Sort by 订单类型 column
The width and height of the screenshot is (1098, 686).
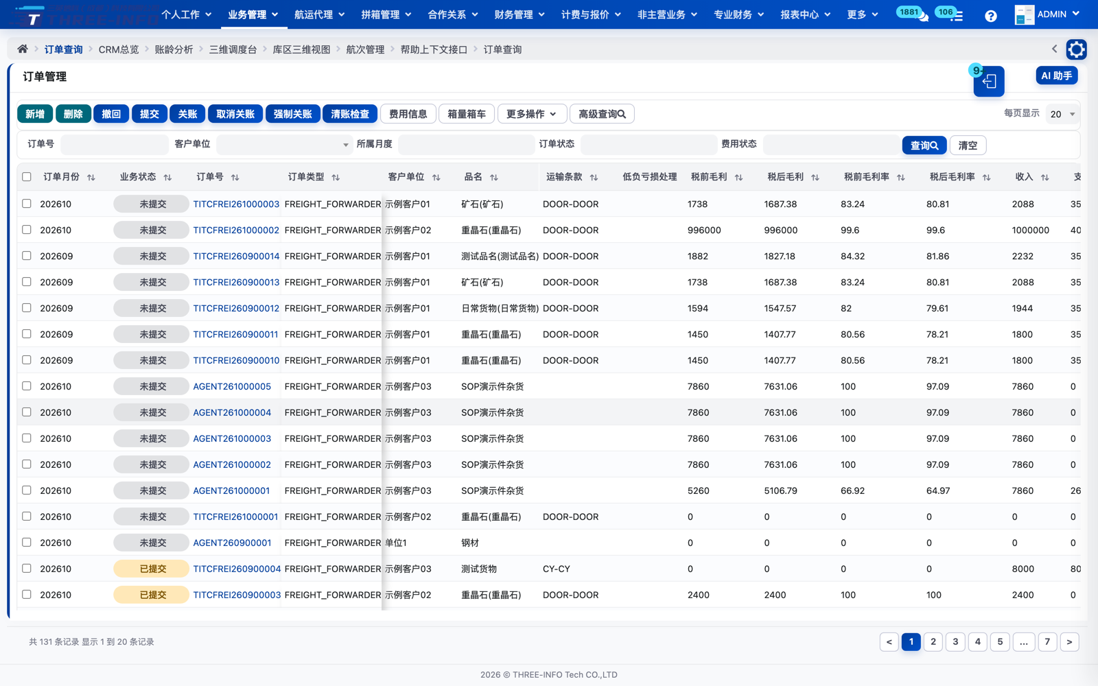[x=336, y=178]
